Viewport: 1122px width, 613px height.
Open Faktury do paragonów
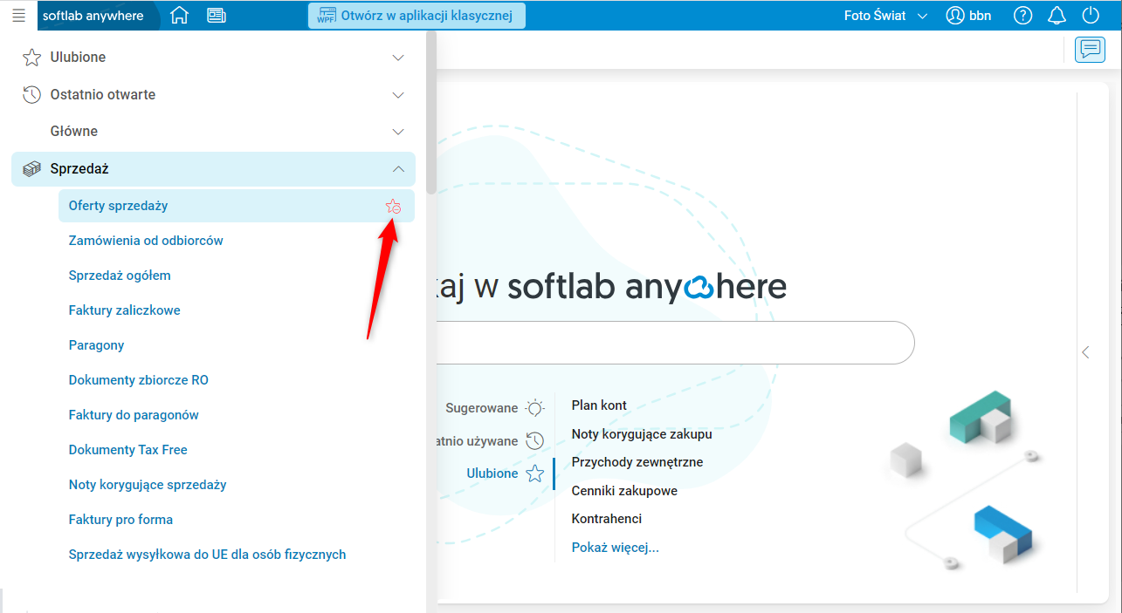point(134,415)
